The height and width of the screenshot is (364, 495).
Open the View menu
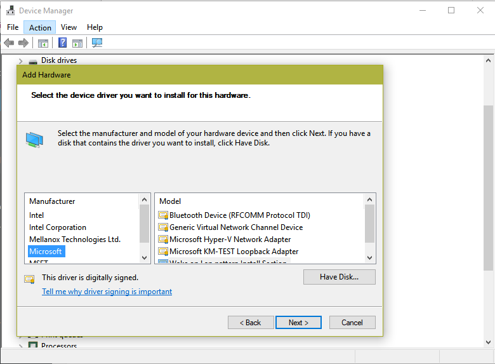click(x=69, y=27)
